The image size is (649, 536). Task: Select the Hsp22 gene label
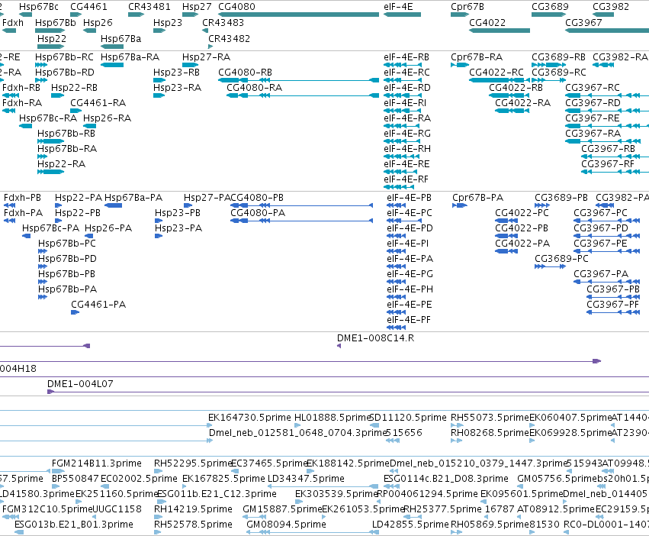[x=51, y=38]
